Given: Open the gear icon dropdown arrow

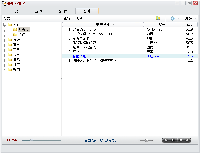Looking at the screenshot, I should click(x=178, y=18).
